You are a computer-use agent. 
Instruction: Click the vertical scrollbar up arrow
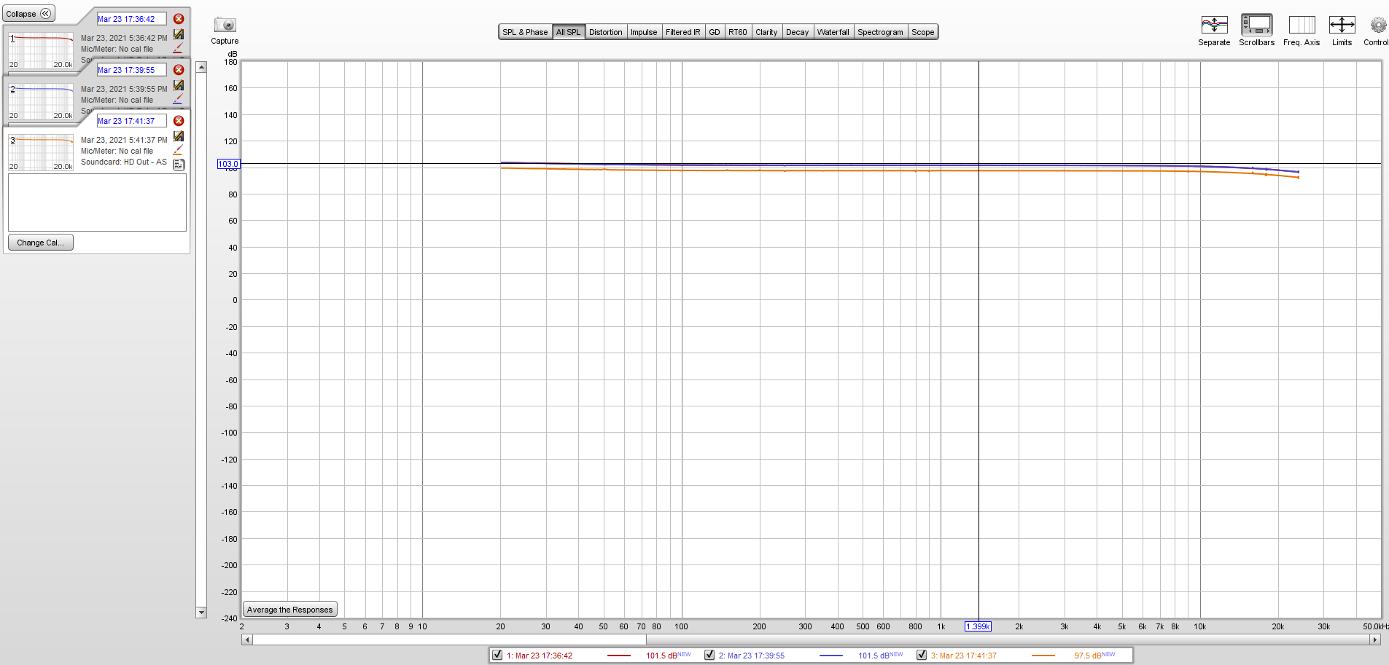coord(201,67)
